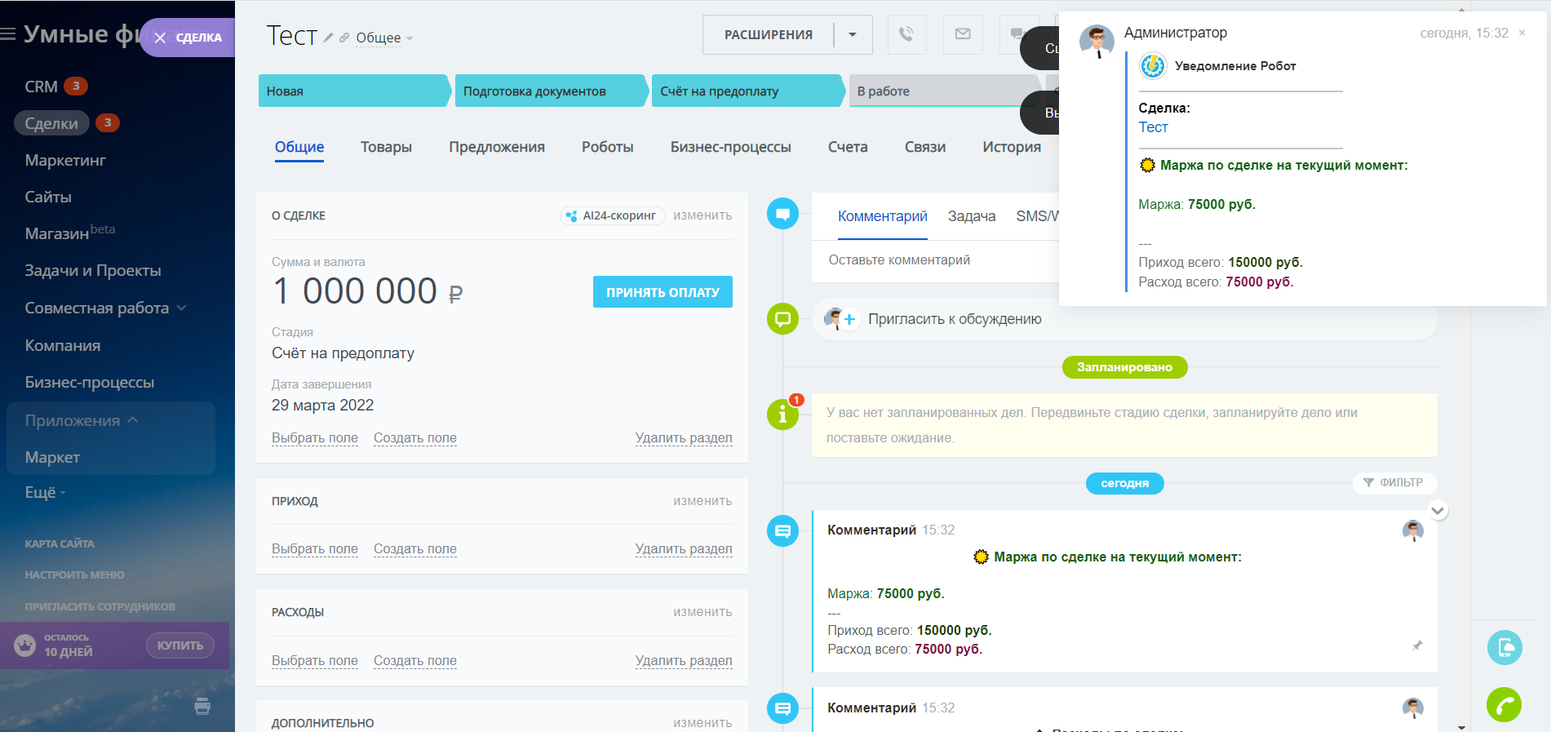
Task: Expand the Ещё menu in sidebar
Action: click(x=45, y=492)
